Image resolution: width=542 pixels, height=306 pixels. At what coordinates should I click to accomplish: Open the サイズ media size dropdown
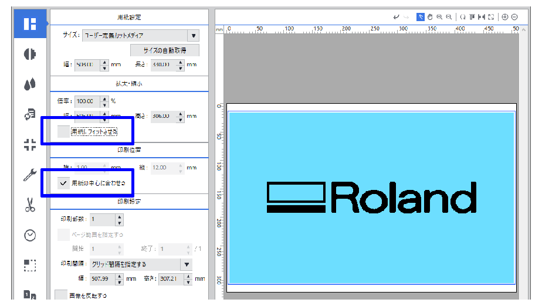[193, 36]
